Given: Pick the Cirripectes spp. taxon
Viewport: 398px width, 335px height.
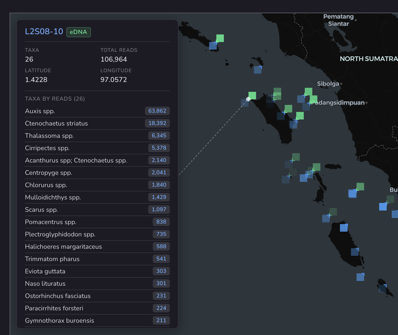Looking at the screenshot, I should coord(97,148).
